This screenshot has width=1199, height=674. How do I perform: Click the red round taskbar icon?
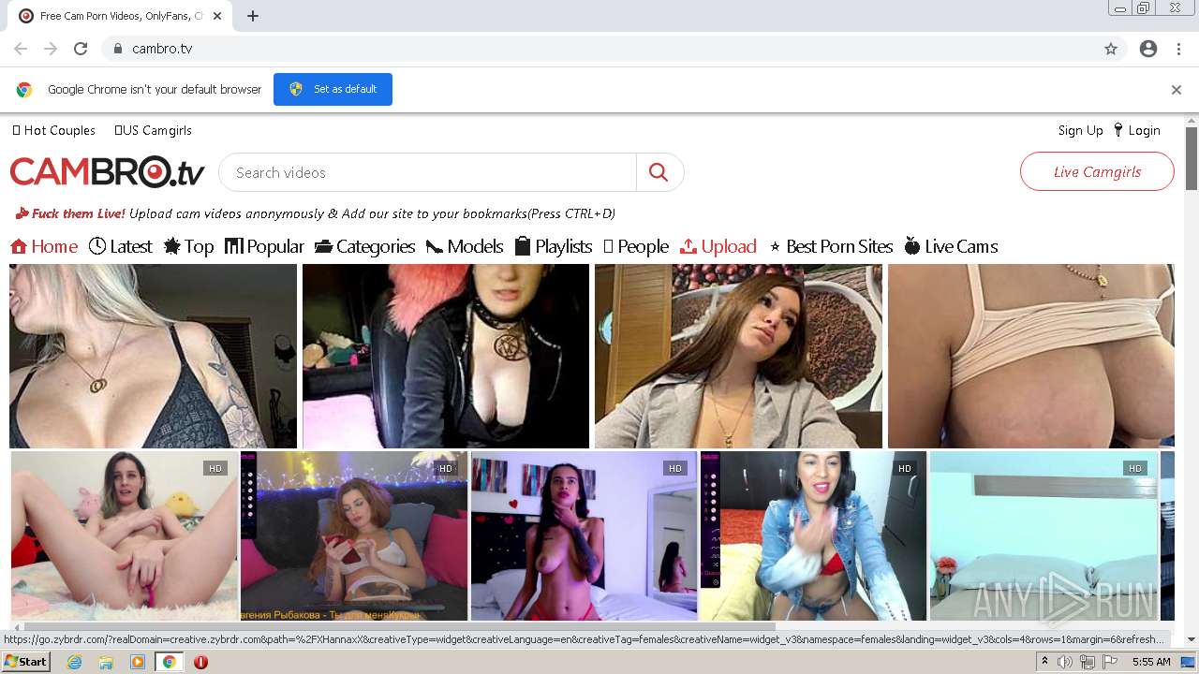coord(200,662)
